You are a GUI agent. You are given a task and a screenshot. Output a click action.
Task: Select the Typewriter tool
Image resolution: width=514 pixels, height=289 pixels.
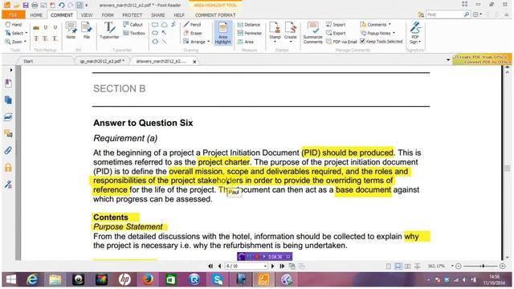tap(109, 31)
